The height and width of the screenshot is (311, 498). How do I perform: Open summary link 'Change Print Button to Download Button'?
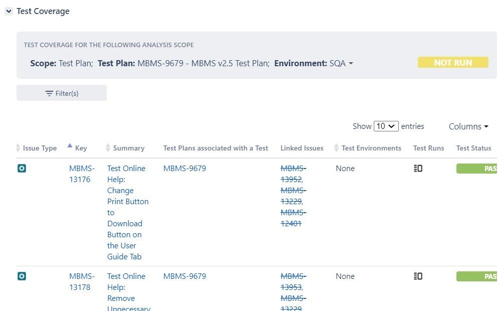[128, 212]
